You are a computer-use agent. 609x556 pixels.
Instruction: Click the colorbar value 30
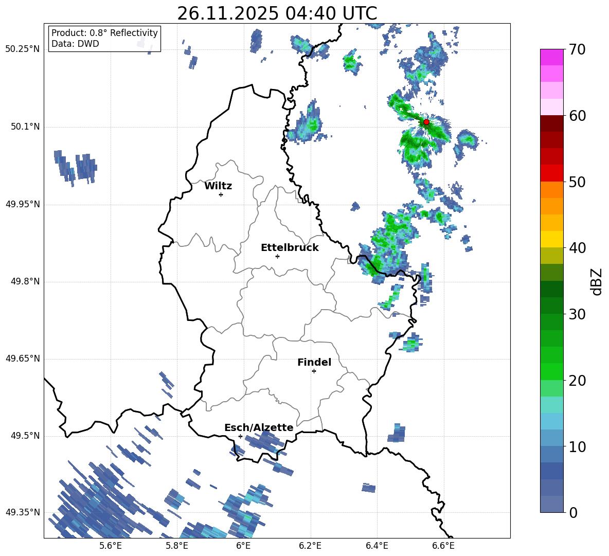[x=577, y=314]
